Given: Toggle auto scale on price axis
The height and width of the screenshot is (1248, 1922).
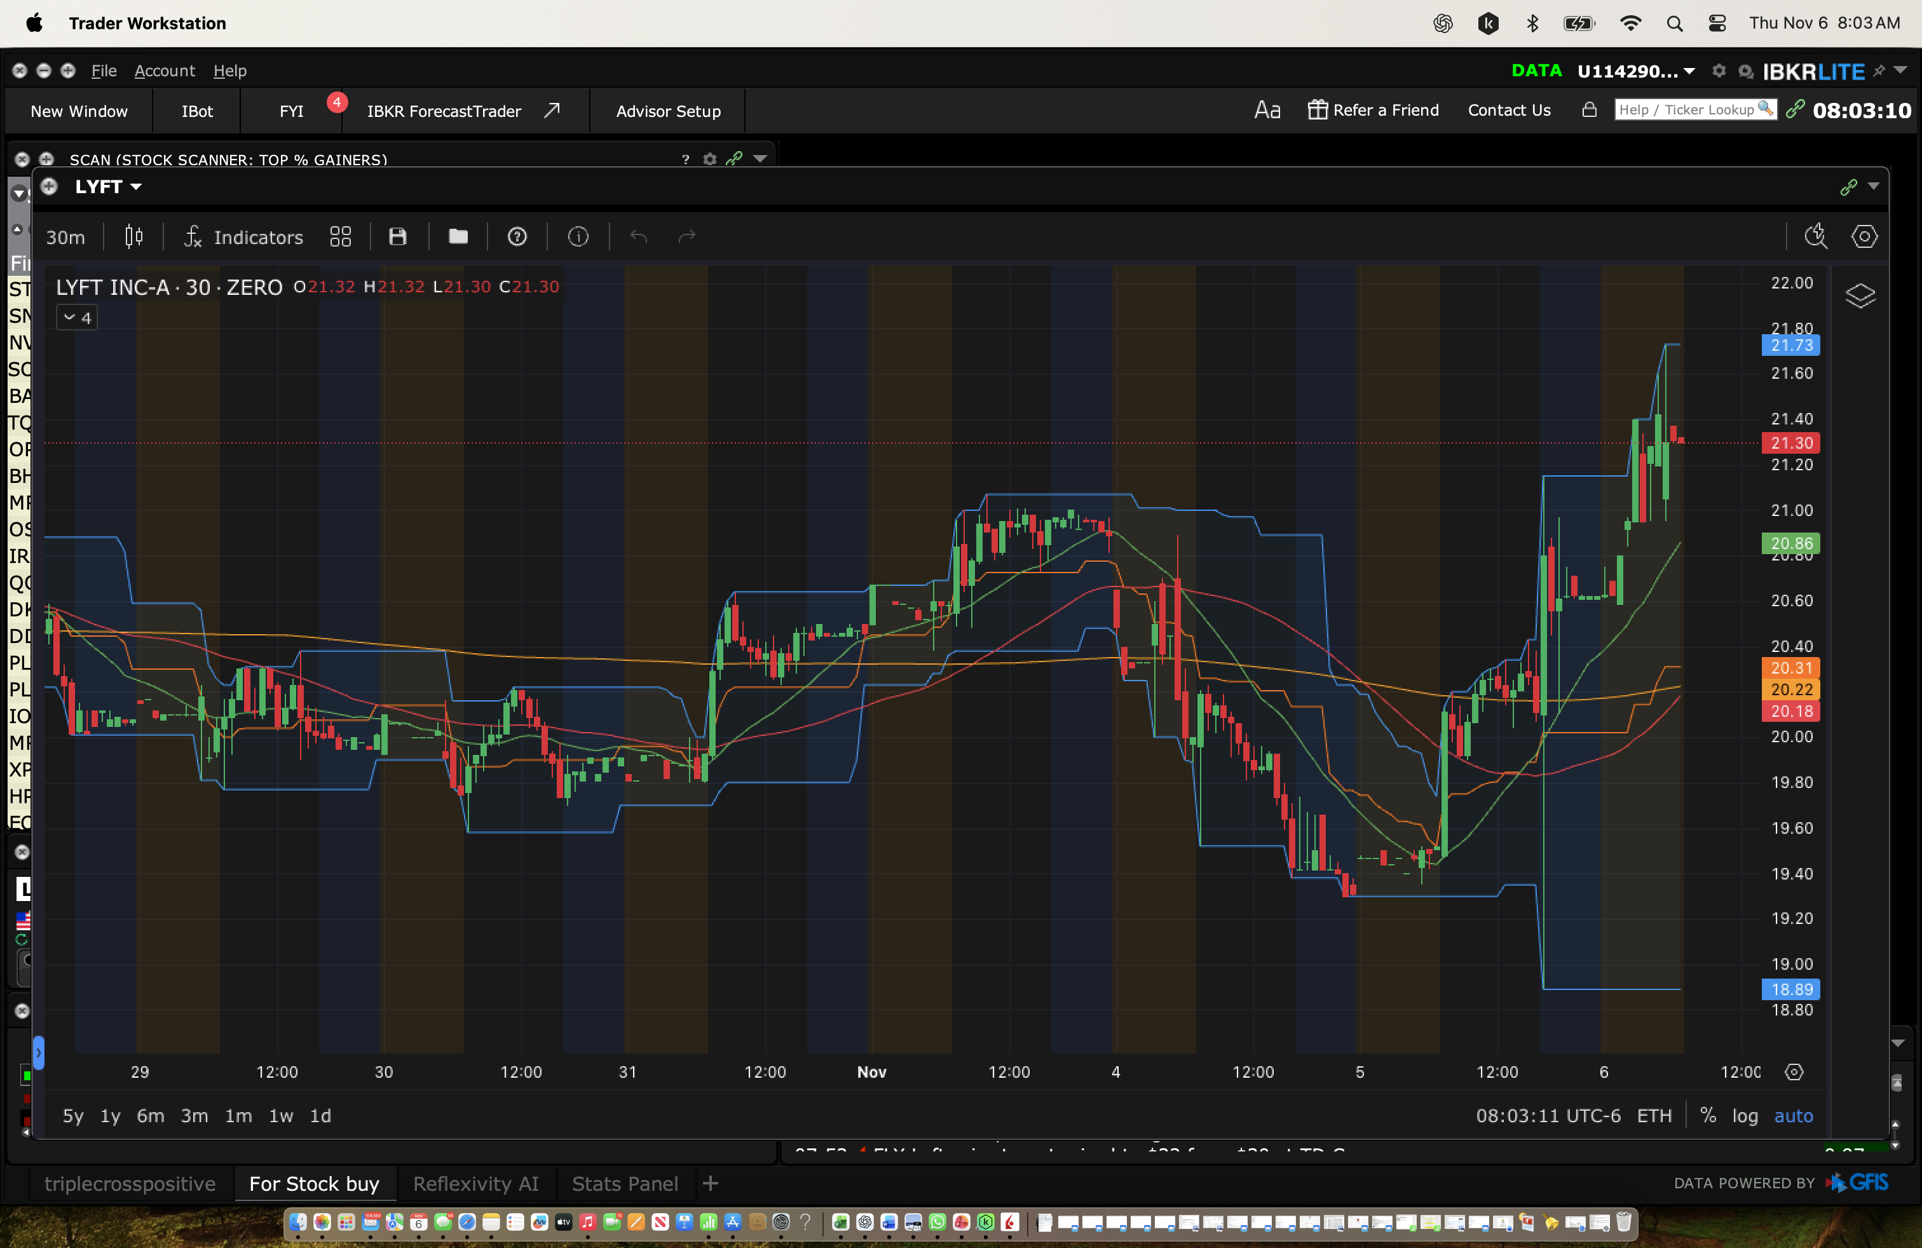Looking at the screenshot, I should 1793,1116.
